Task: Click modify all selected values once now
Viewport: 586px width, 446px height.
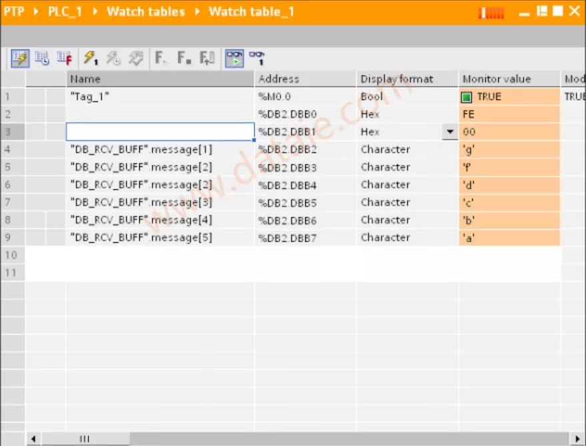Action: [91, 58]
